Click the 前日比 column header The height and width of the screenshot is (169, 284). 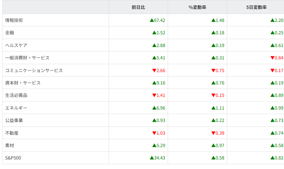point(138,7)
